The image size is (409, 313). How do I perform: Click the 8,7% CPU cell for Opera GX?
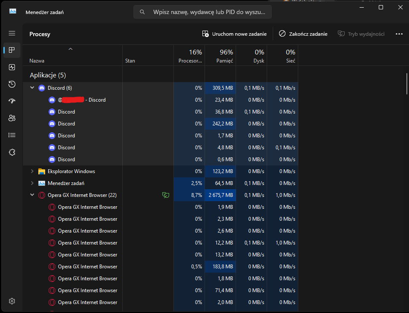pyautogui.click(x=189, y=195)
